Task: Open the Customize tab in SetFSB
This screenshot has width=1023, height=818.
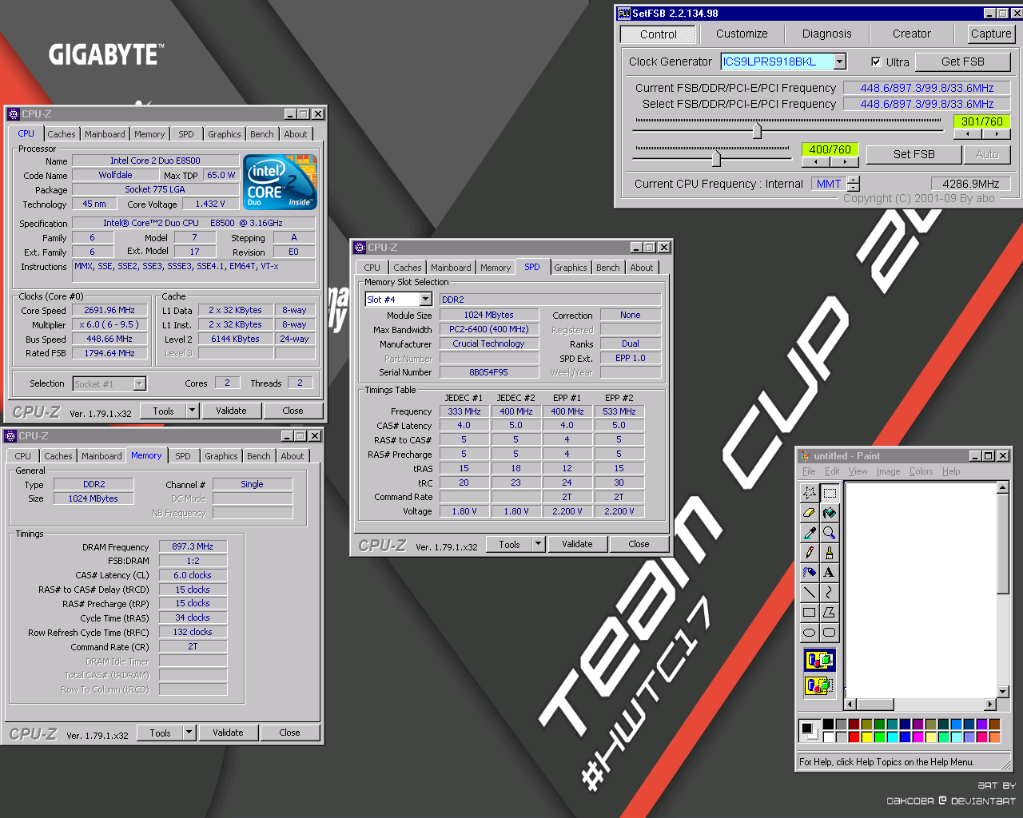Action: [x=742, y=34]
